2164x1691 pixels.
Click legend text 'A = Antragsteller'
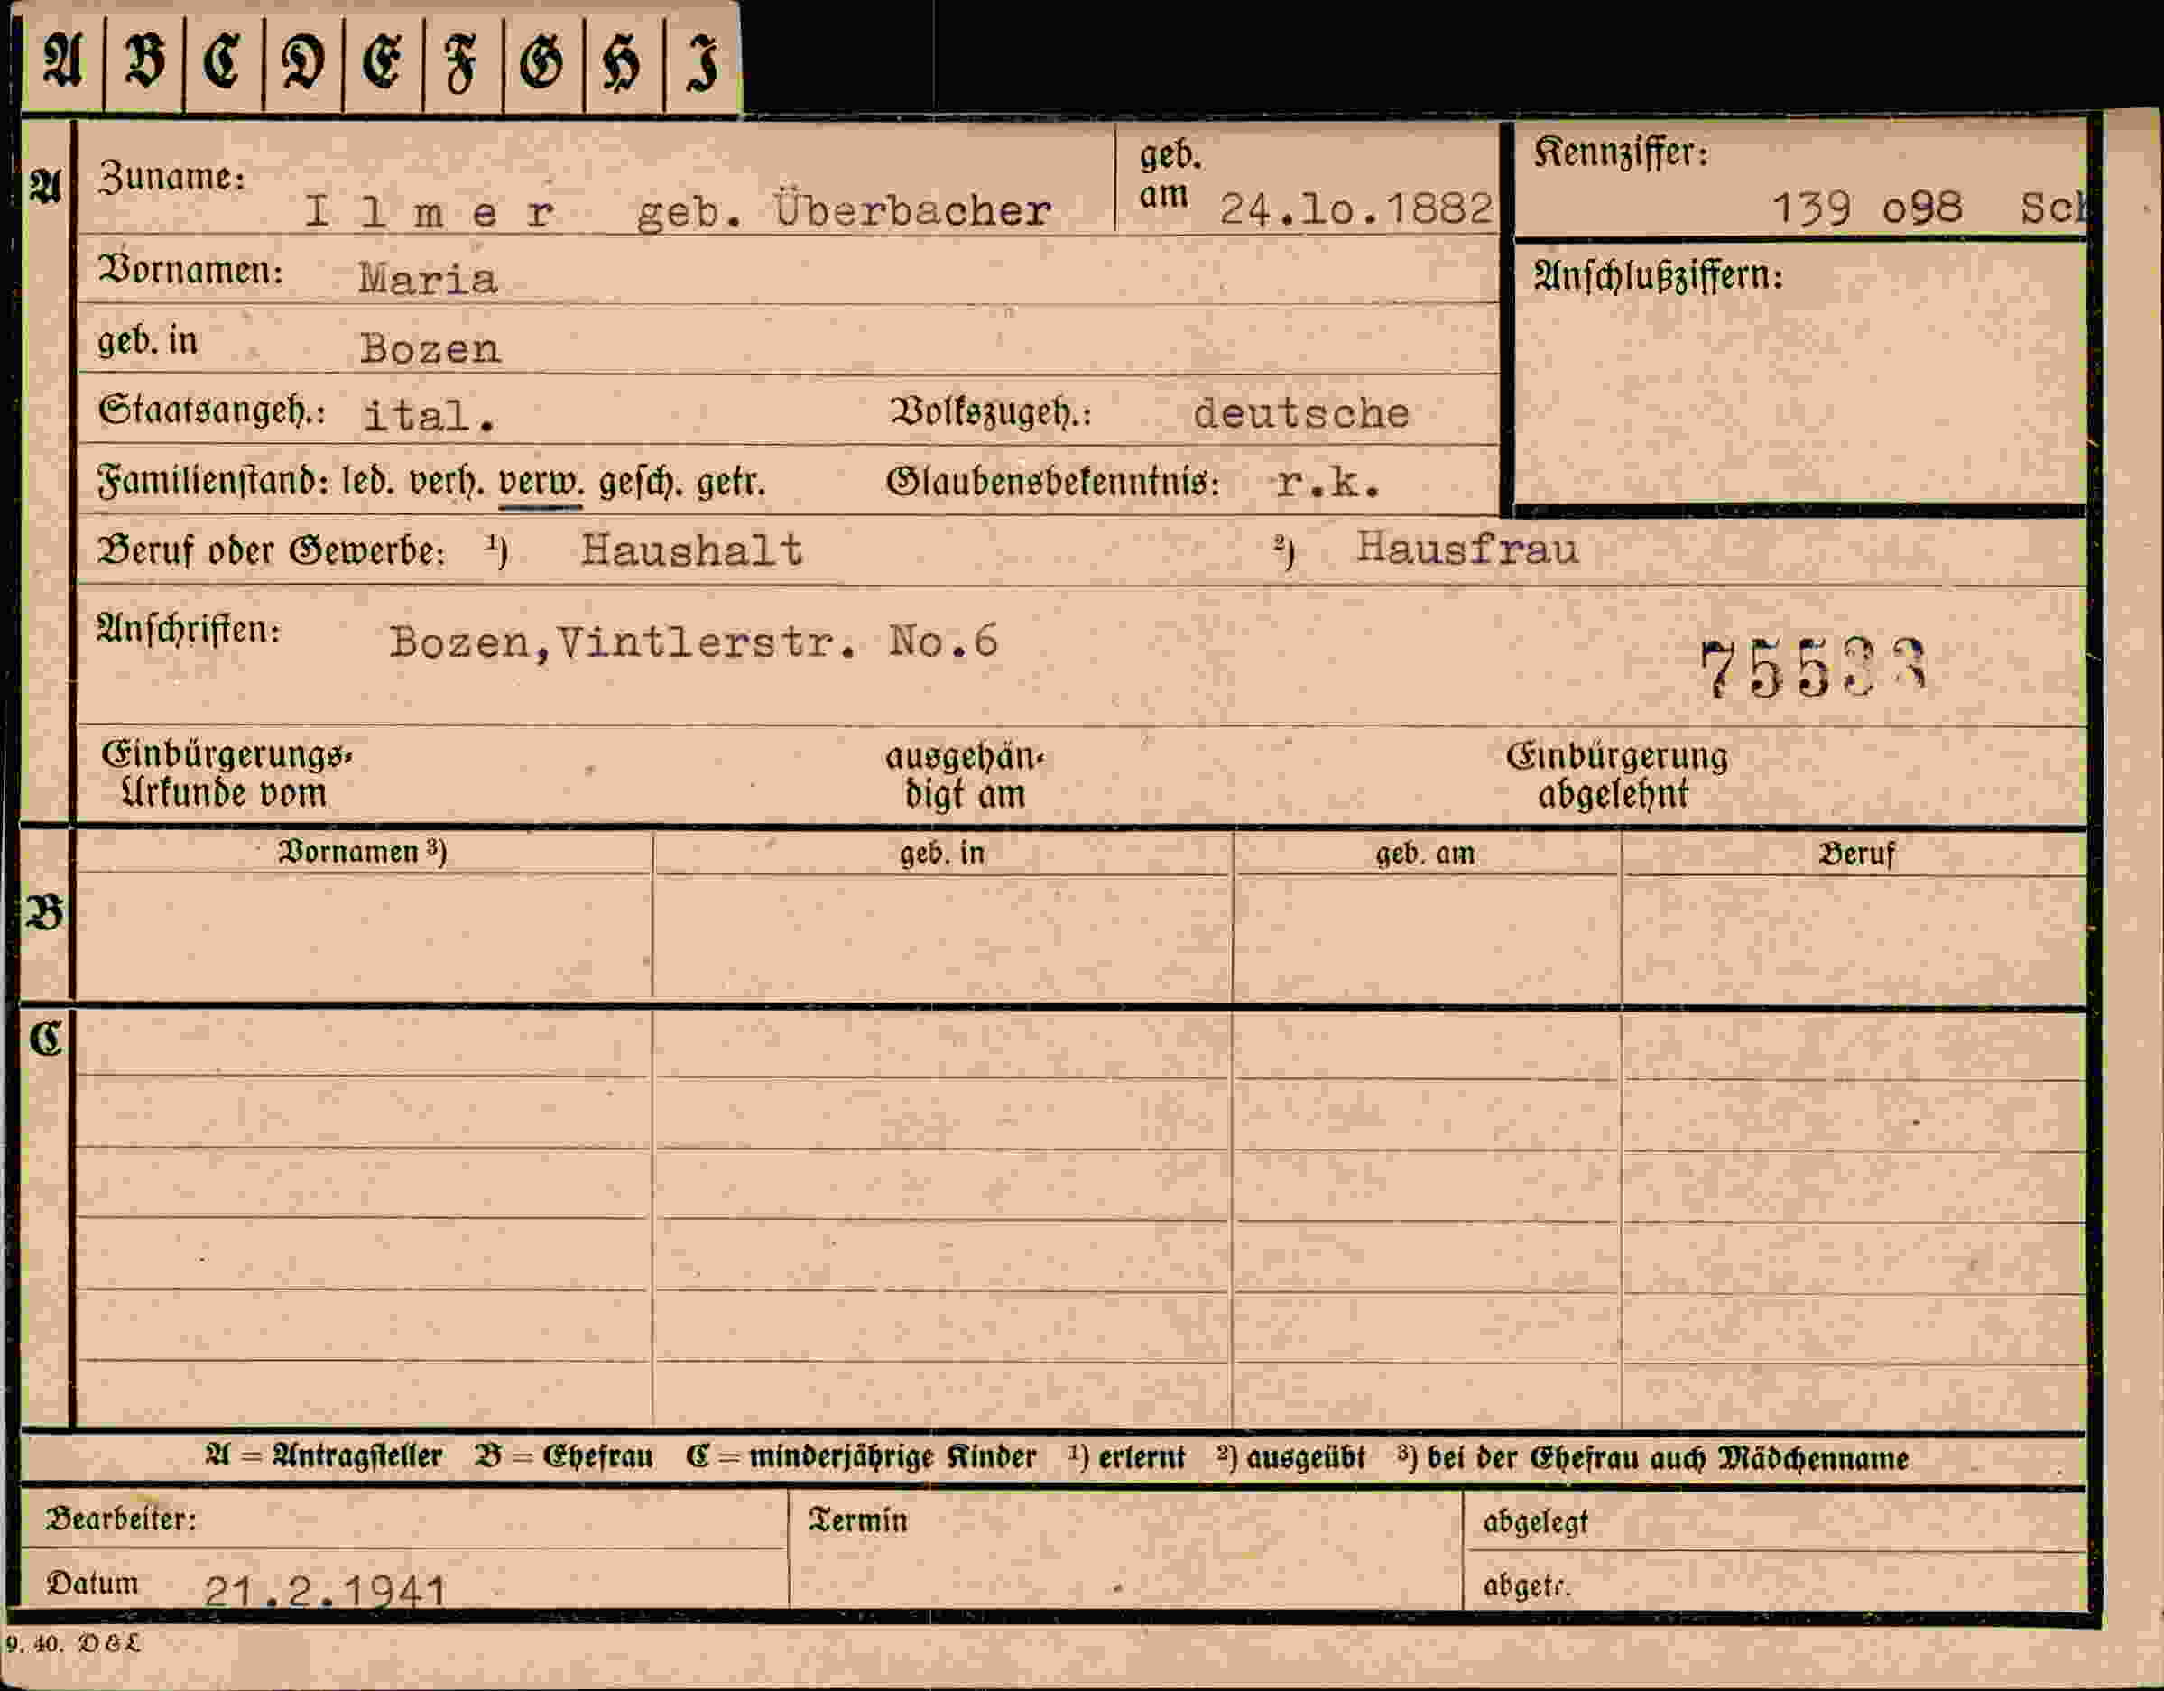point(323,1457)
